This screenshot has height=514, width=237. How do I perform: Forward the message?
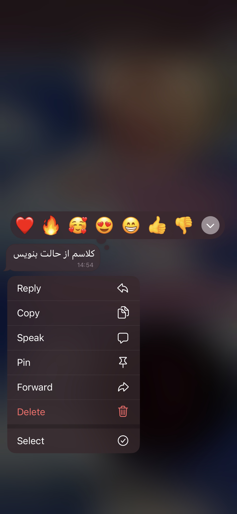click(x=74, y=387)
